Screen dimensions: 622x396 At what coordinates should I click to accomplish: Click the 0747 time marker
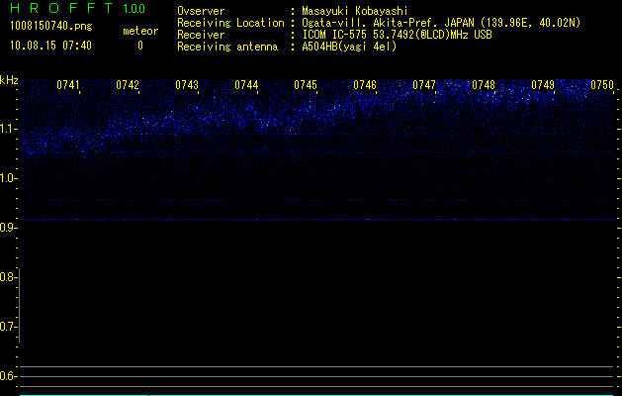[424, 85]
